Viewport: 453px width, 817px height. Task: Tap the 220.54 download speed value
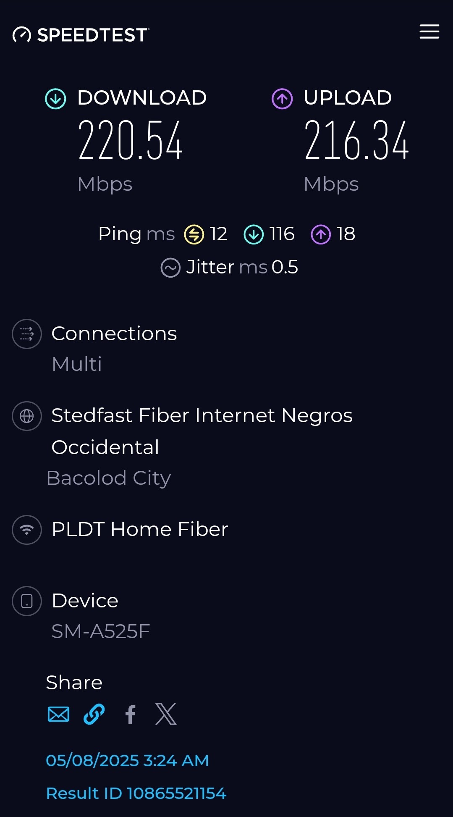coord(131,141)
